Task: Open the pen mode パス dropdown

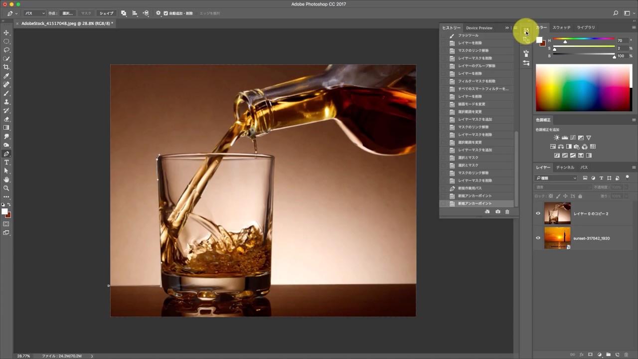Action: (34, 13)
